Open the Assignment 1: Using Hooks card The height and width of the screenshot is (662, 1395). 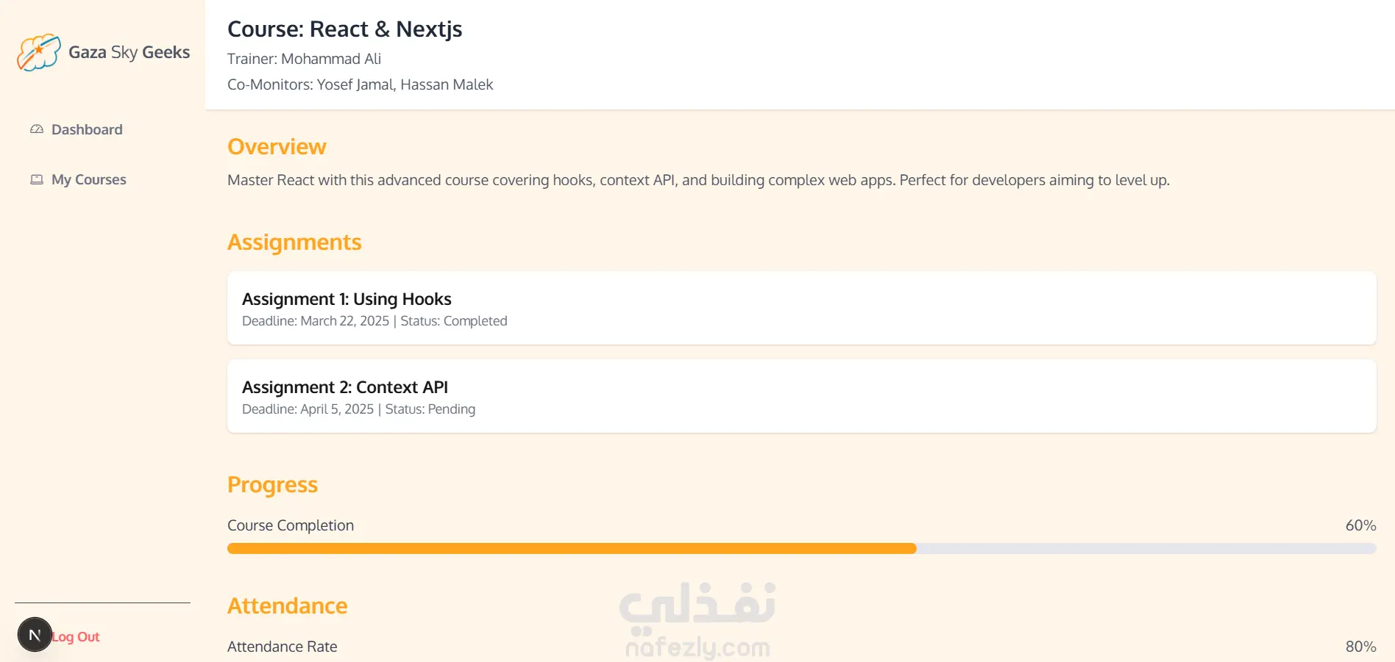tap(801, 308)
